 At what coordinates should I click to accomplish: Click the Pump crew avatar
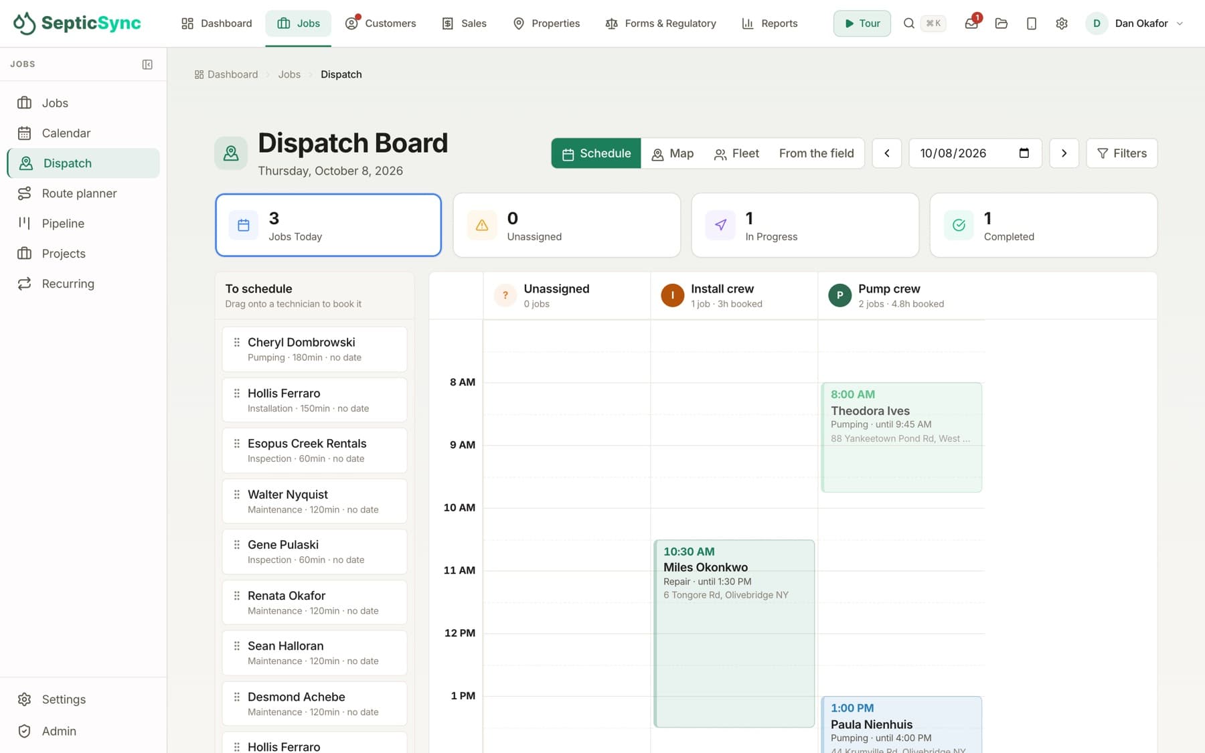point(839,295)
